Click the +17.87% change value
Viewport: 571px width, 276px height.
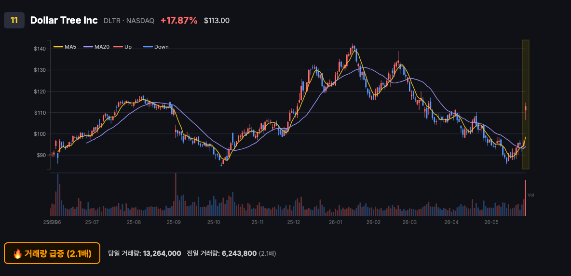(x=179, y=20)
